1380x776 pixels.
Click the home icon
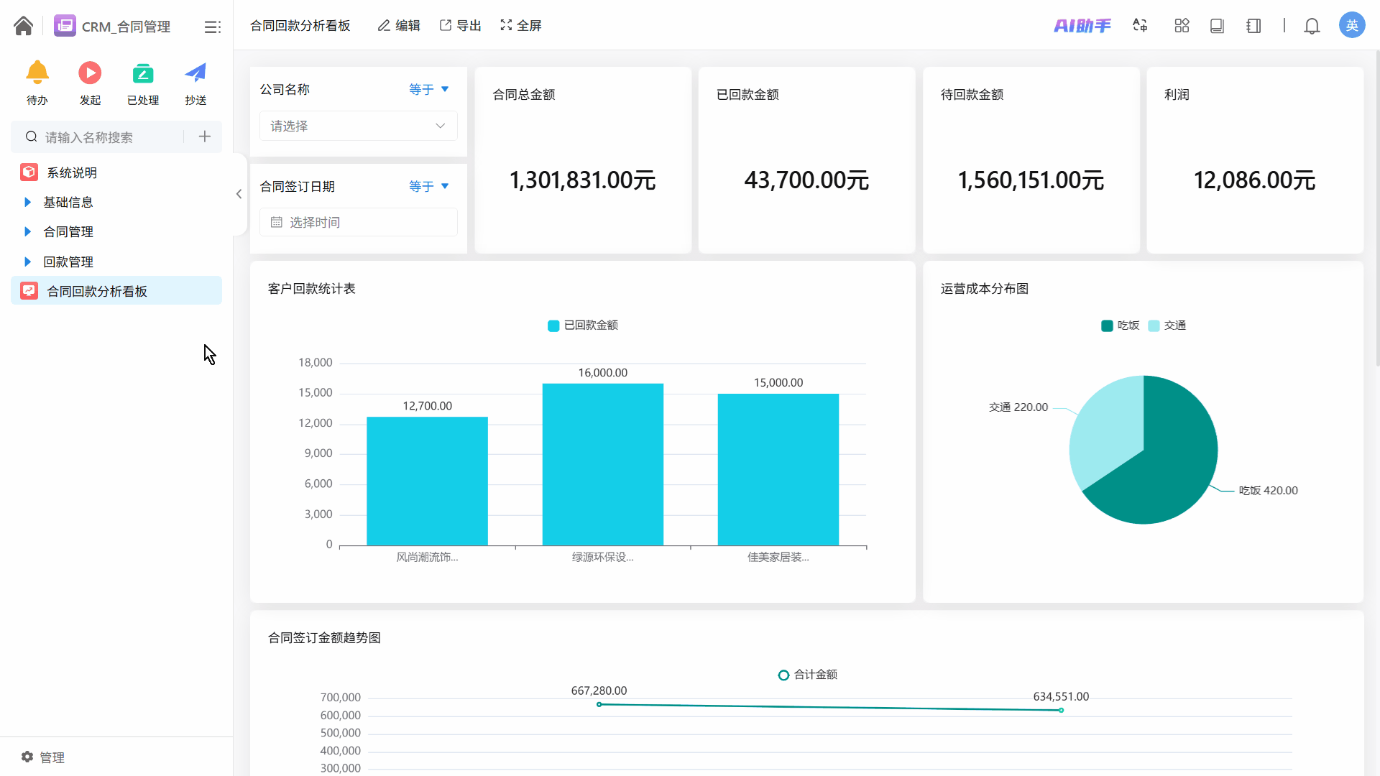point(23,26)
